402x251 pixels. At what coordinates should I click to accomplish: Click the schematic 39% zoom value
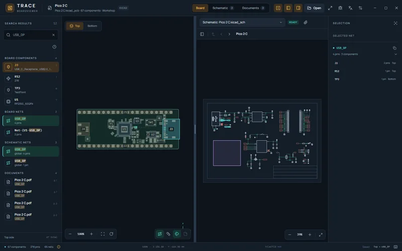(x=299, y=234)
